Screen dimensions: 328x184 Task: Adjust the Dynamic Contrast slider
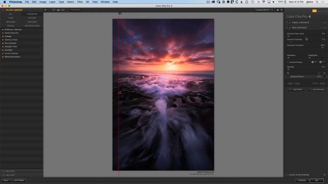pyautogui.click(x=306, y=48)
